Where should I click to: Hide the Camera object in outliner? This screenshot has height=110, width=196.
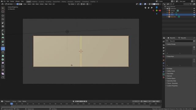[x=194, y=11]
